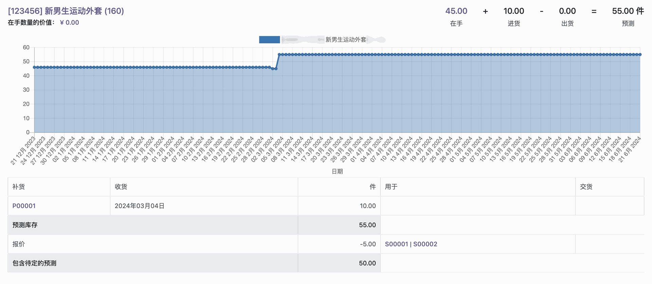Click the 新男生运动外套 legend label
The width and height of the screenshot is (652, 284).
346,40
